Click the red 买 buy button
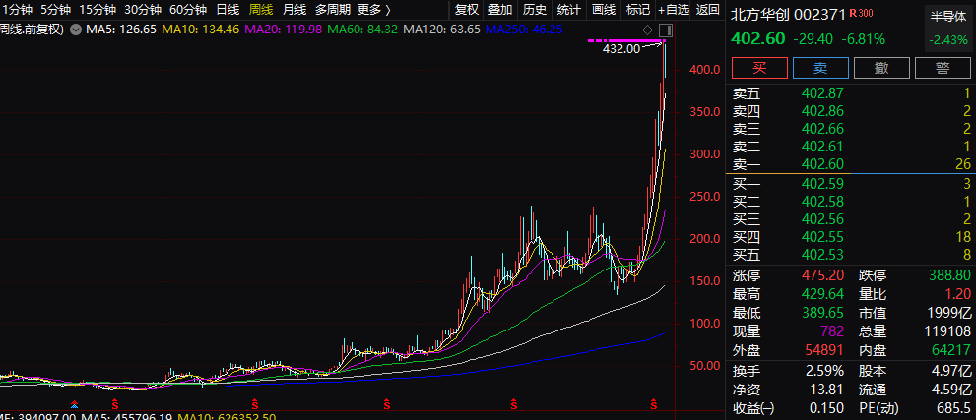 pyautogui.click(x=759, y=68)
